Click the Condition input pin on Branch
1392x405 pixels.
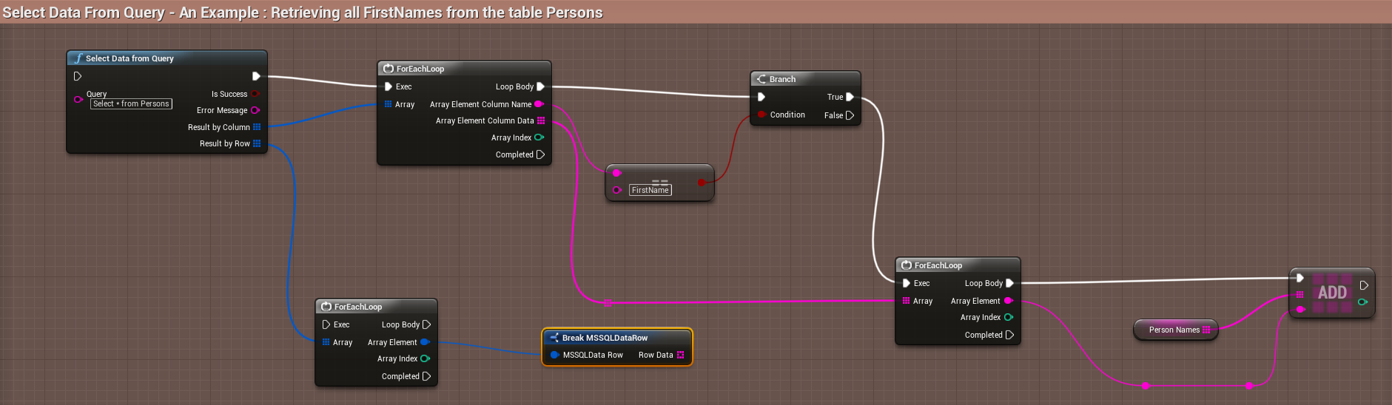[761, 115]
